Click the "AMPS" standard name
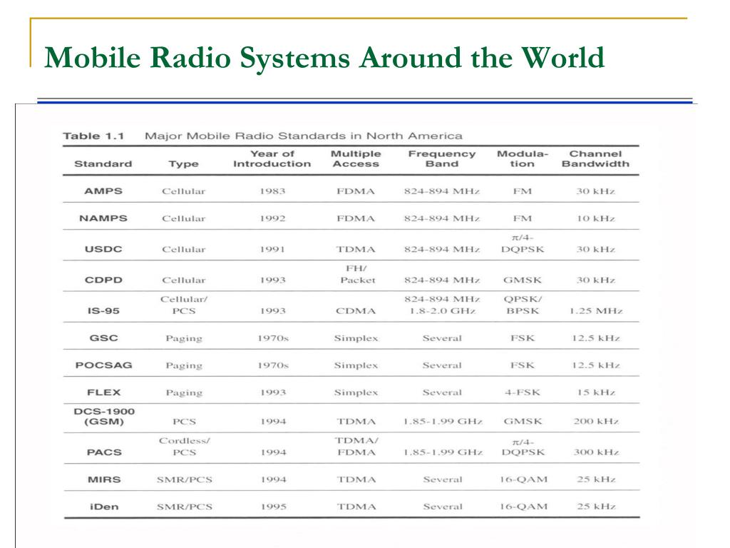 tap(103, 191)
